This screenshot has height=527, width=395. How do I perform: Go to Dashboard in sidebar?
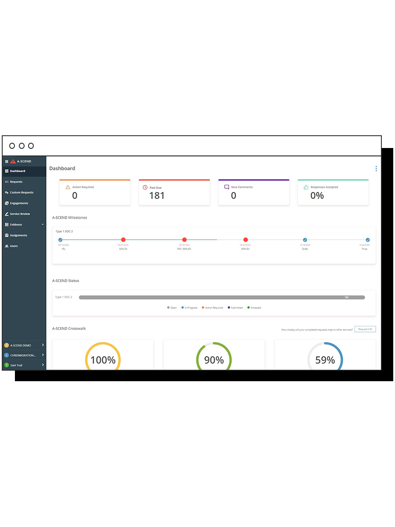point(24,171)
